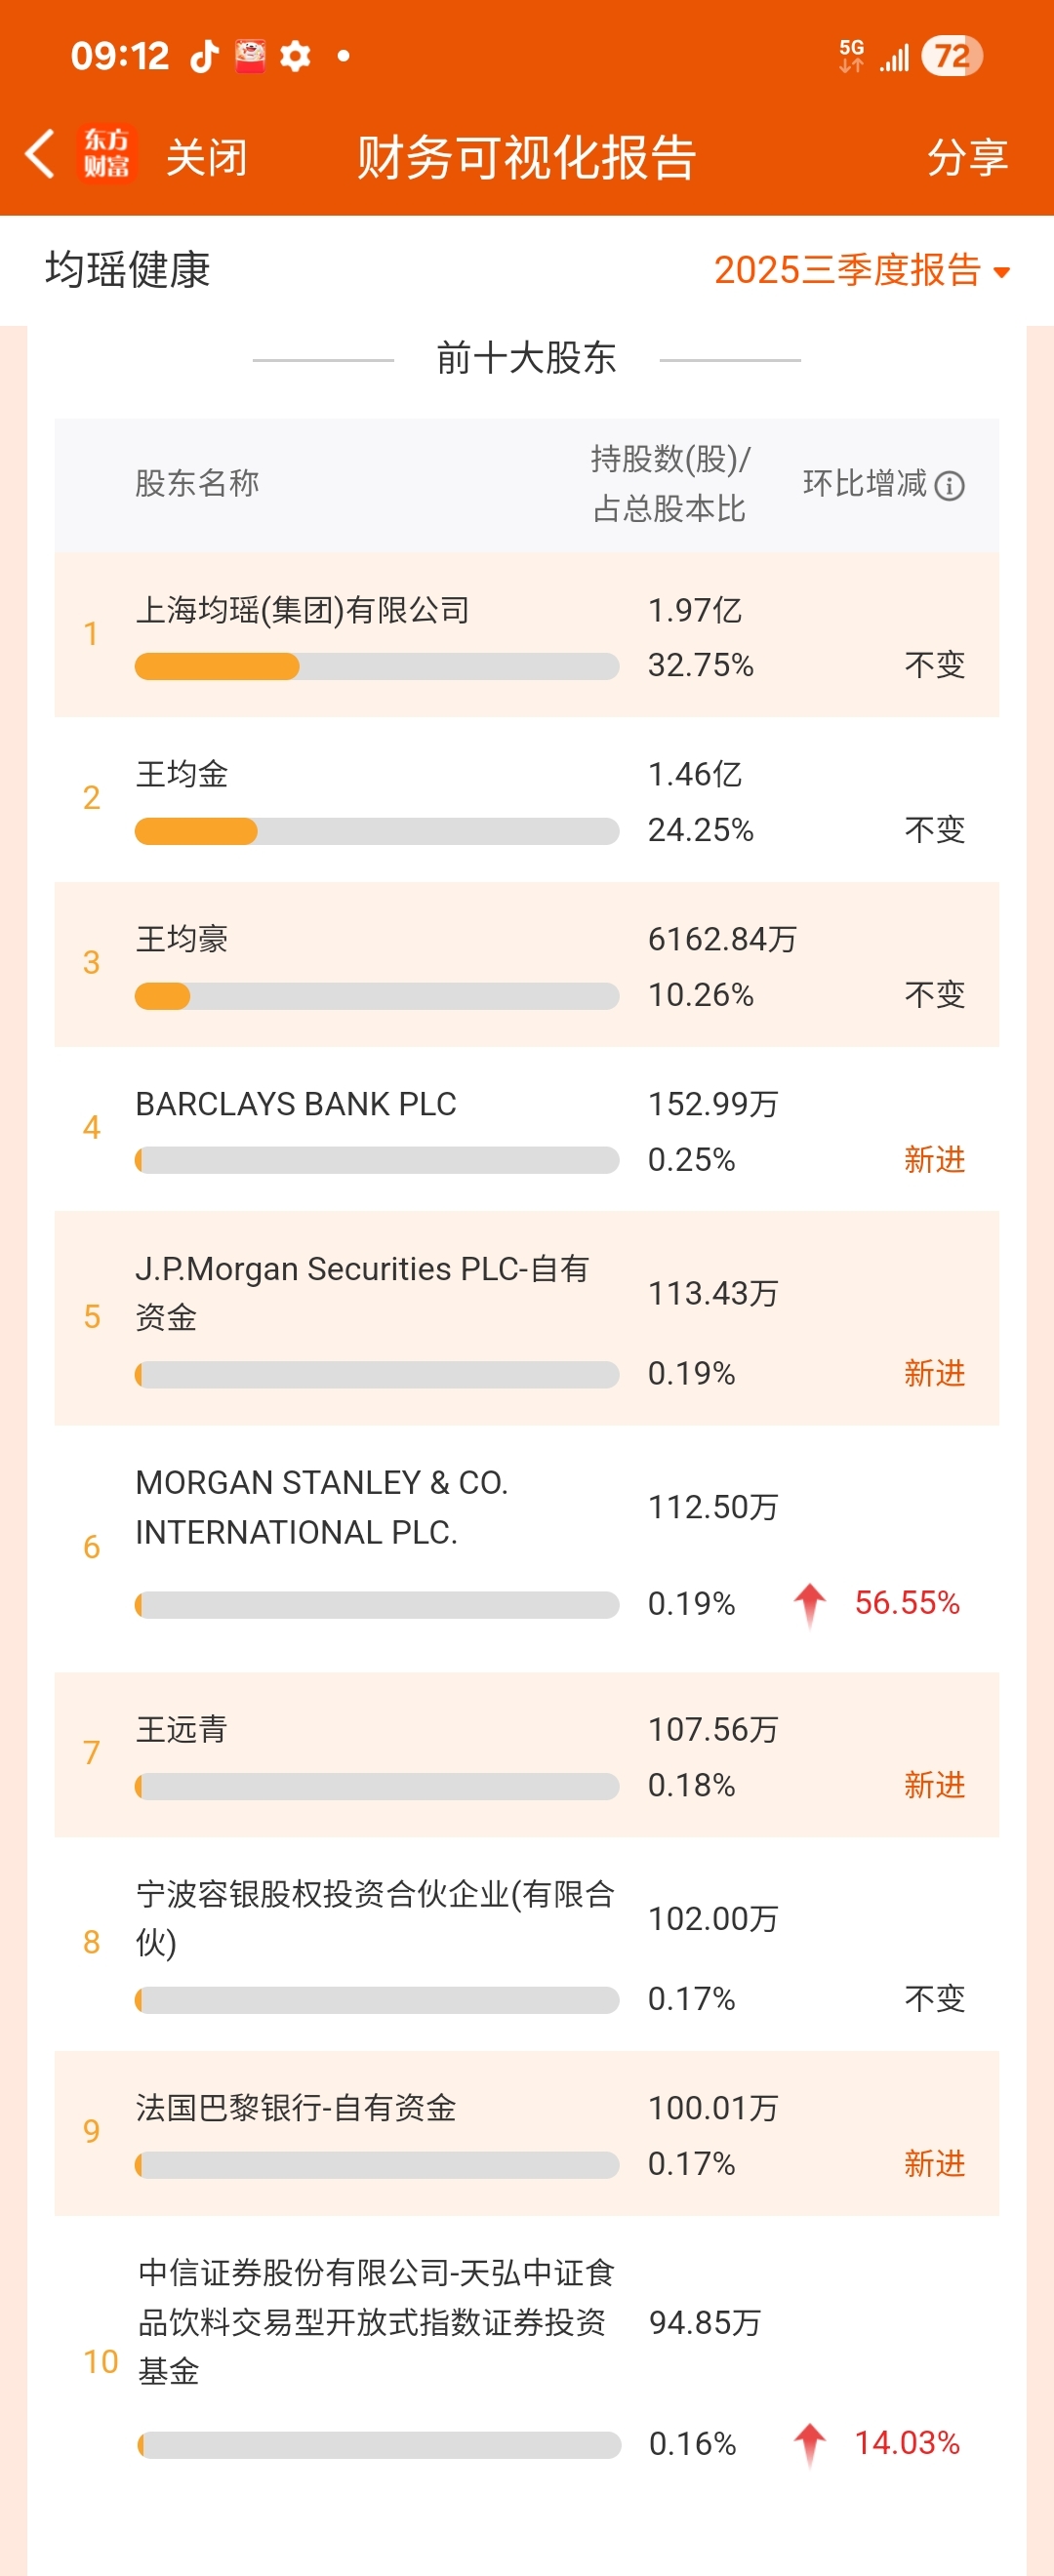Viewport: 1054px width, 2576px height.
Task: Select MORGAN STANLEY & CO. INTERNATIONAL row
Action: click(x=321, y=1507)
